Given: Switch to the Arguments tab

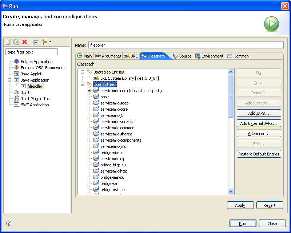Looking at the screenshot, I should [108, 56].
